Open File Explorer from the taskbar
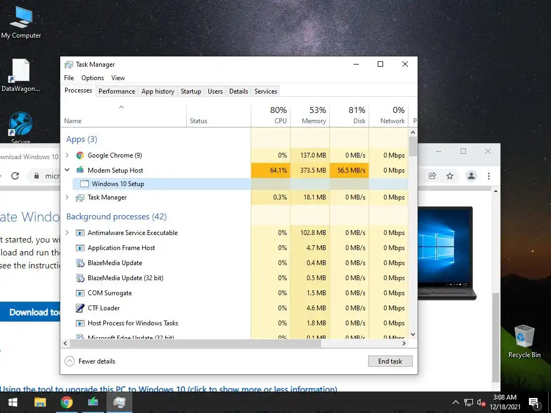Screen dimensions: 551x413 40,402
